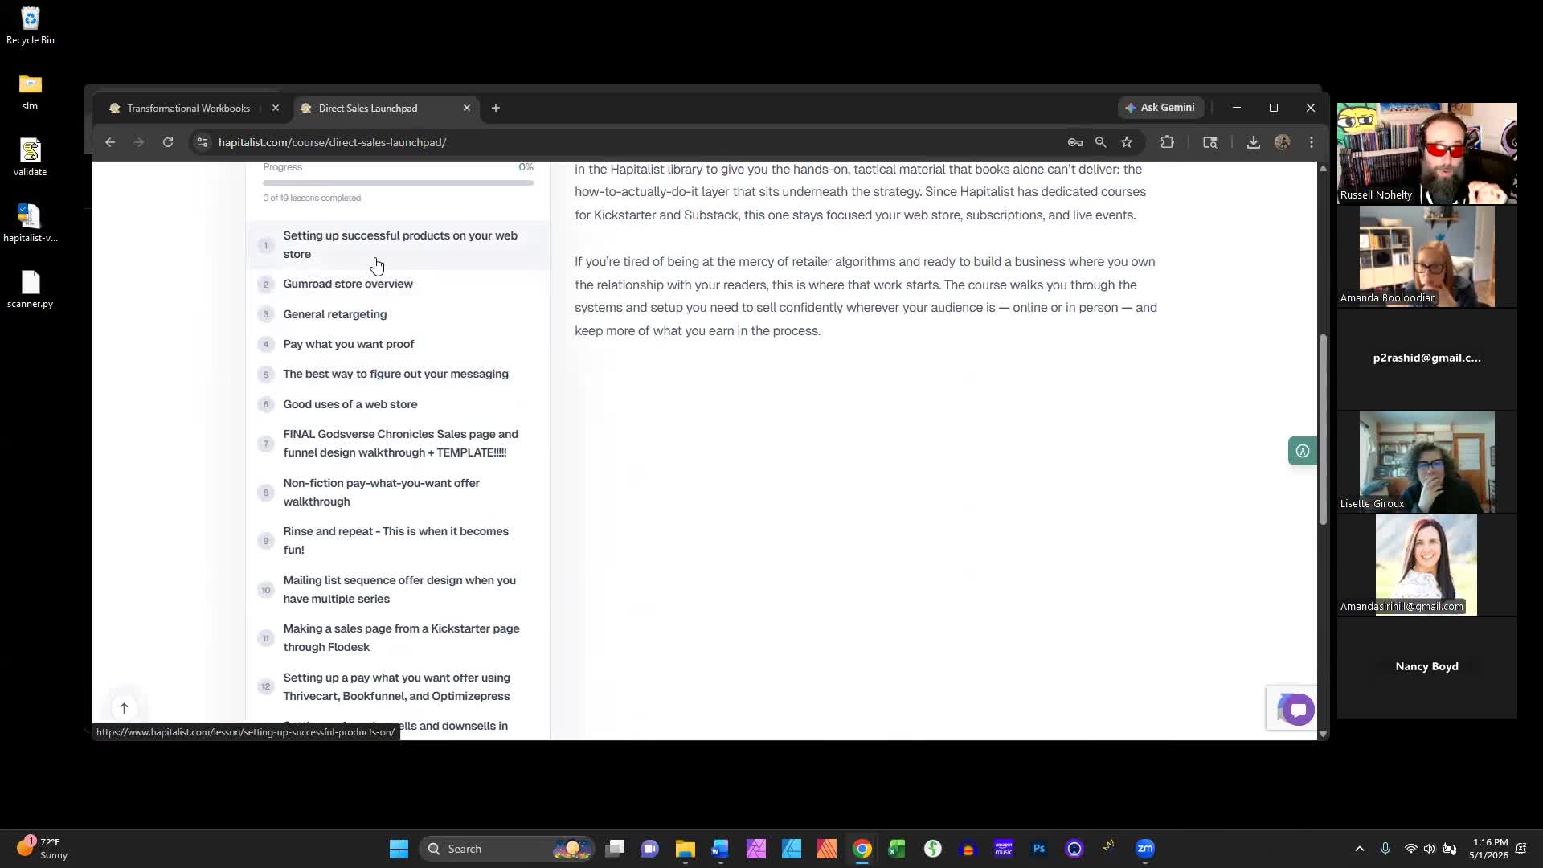Image resolution: width=1543 pixels, height=868 pixels.
Task: Click the site information icon in address bar
Action: [x=203, y=142]
